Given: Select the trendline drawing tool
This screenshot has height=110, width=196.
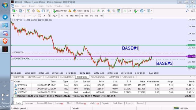Looking at the screenshot, I should [35, 16].
